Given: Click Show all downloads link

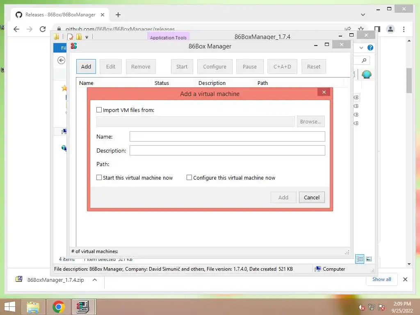Looking at the screenshot, I should coord(382,279).
